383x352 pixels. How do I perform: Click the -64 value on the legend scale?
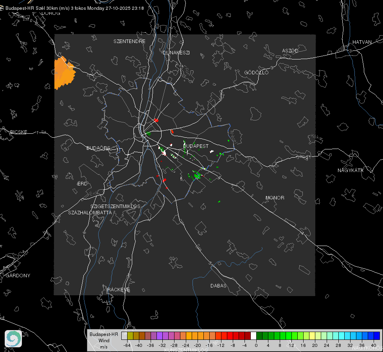pos(127,345)
